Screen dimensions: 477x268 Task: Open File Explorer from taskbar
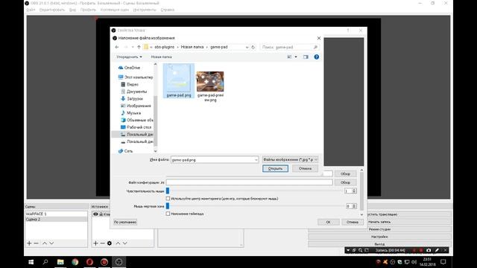coord(60,262)
